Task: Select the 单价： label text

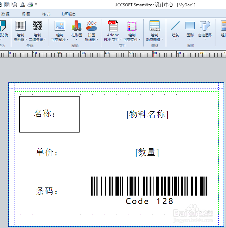Action: tap(46, 152)
